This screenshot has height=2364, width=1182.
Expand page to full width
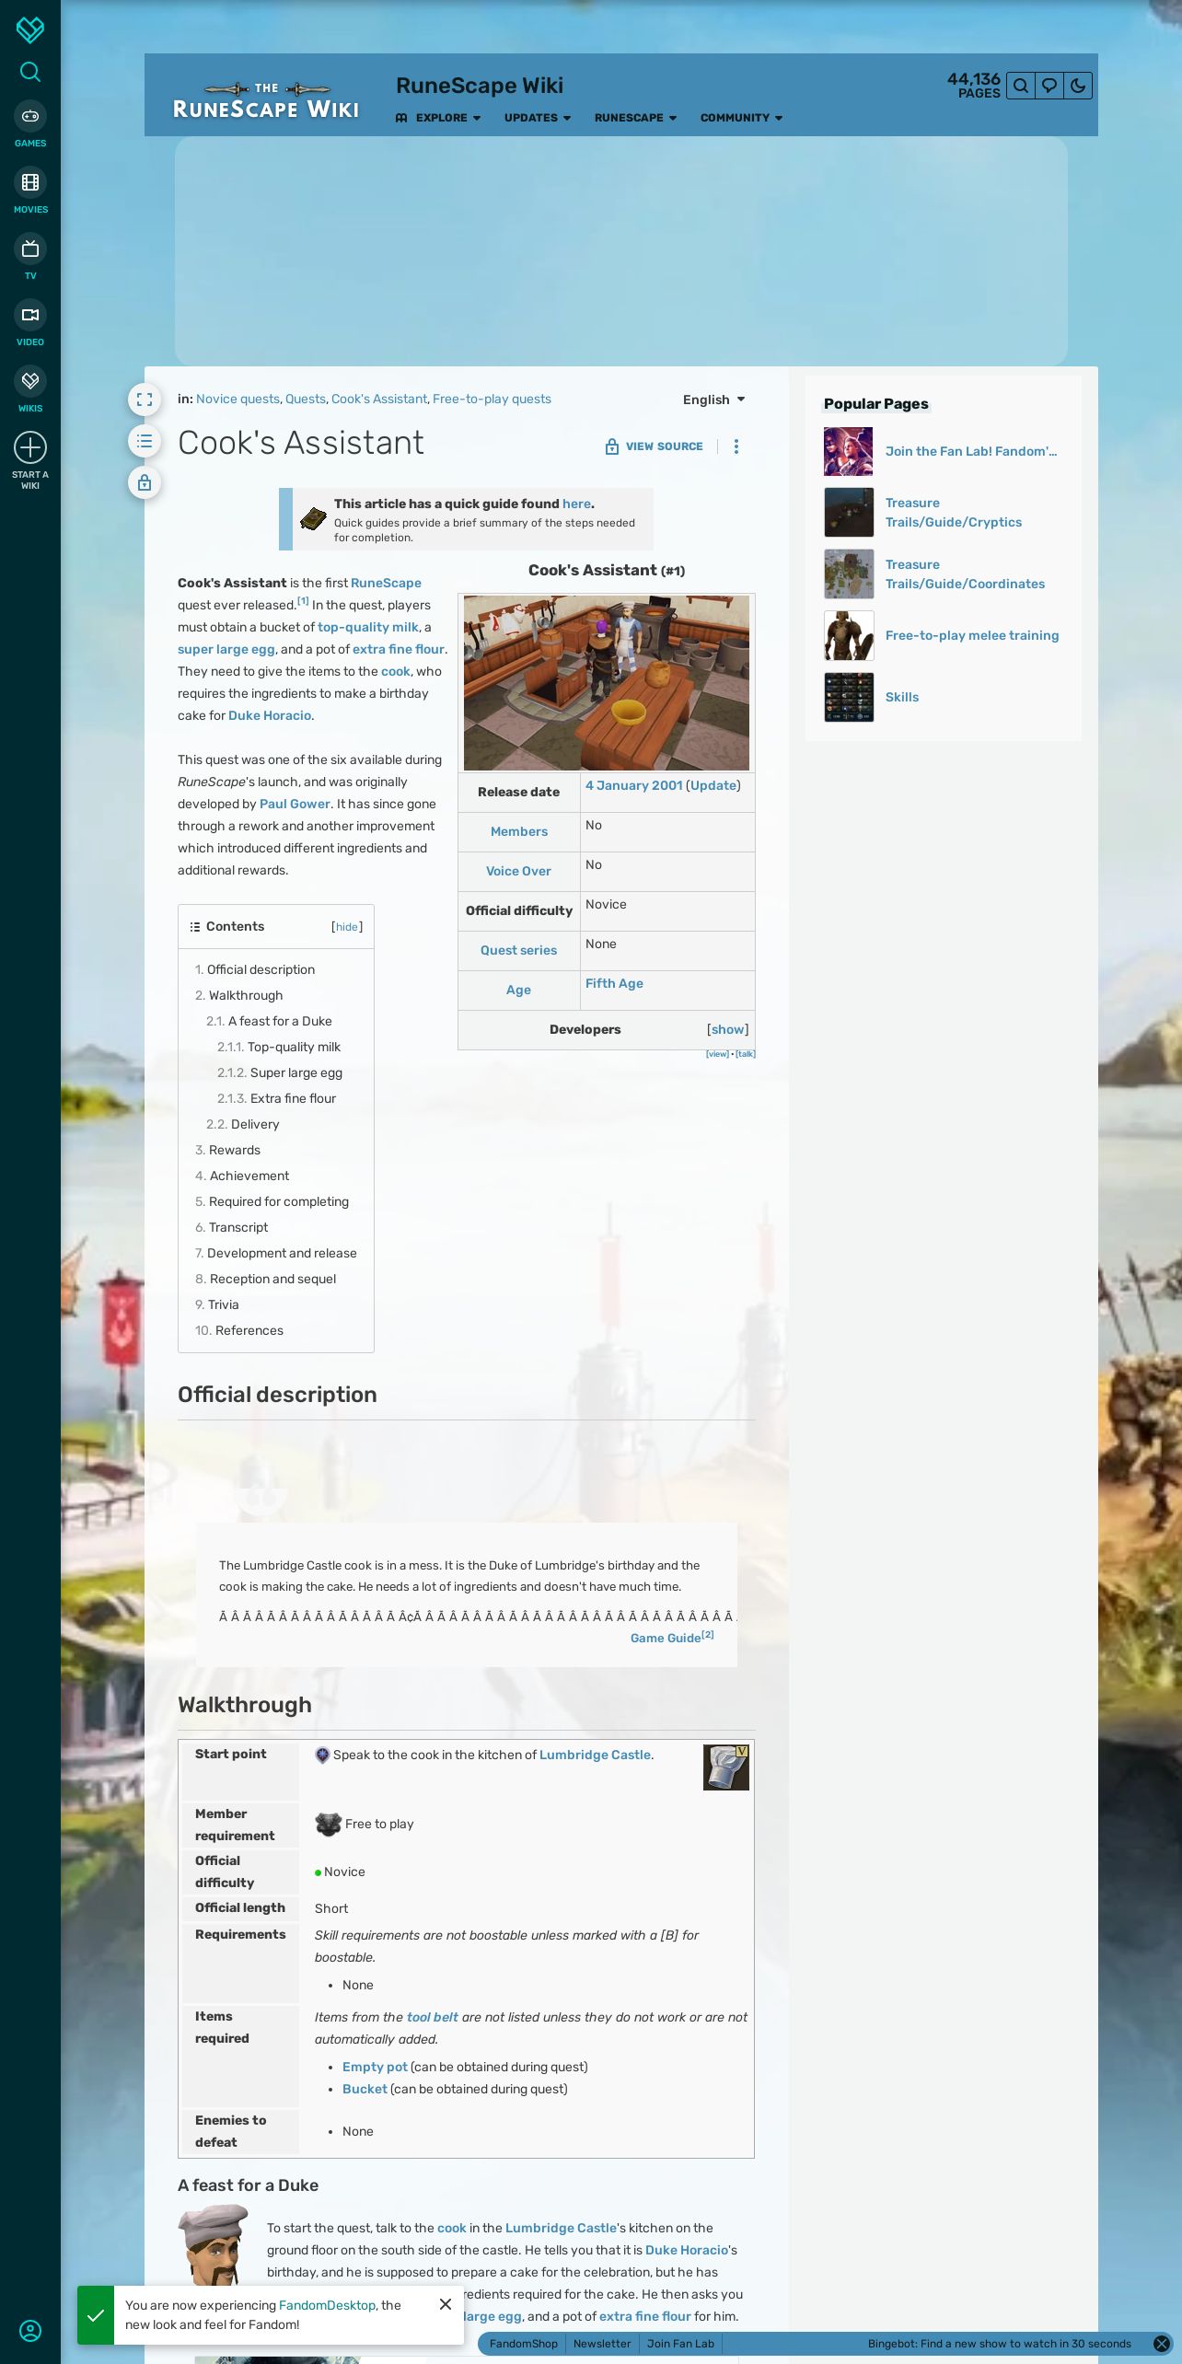point(145,400)
